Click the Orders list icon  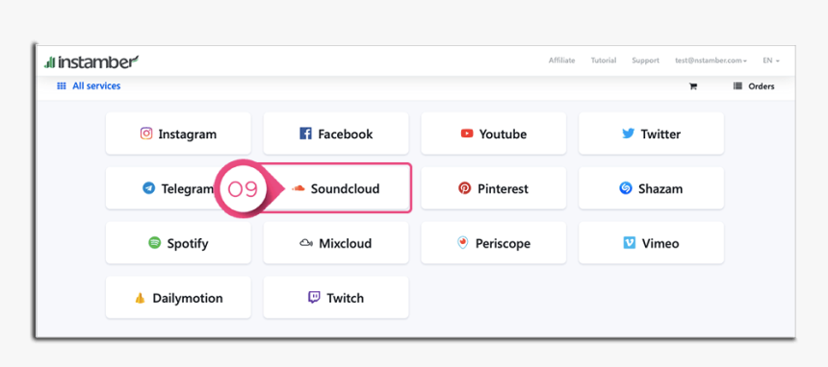(737, 86)
